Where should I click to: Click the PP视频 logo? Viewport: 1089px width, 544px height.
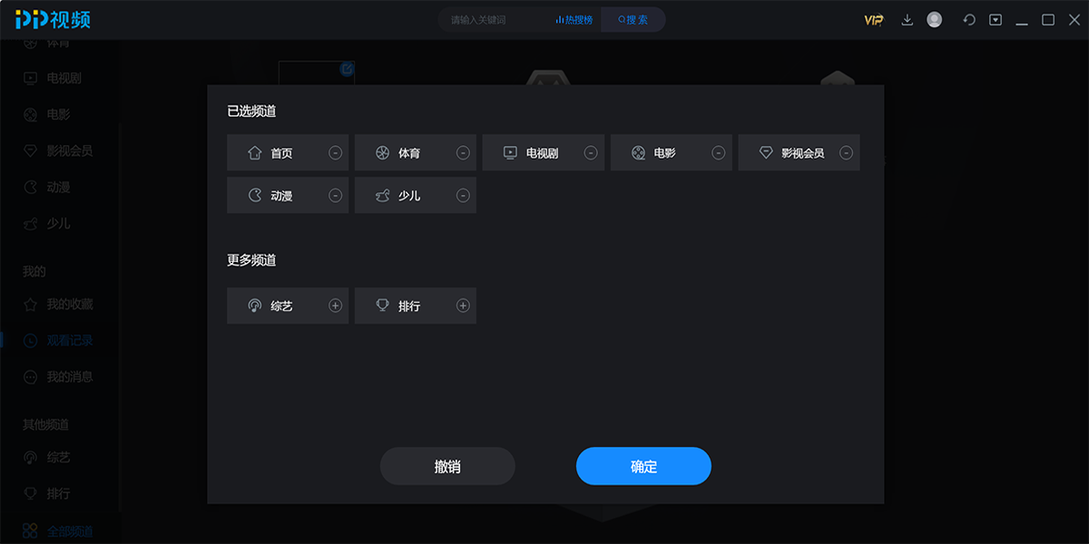pos(53,20)
